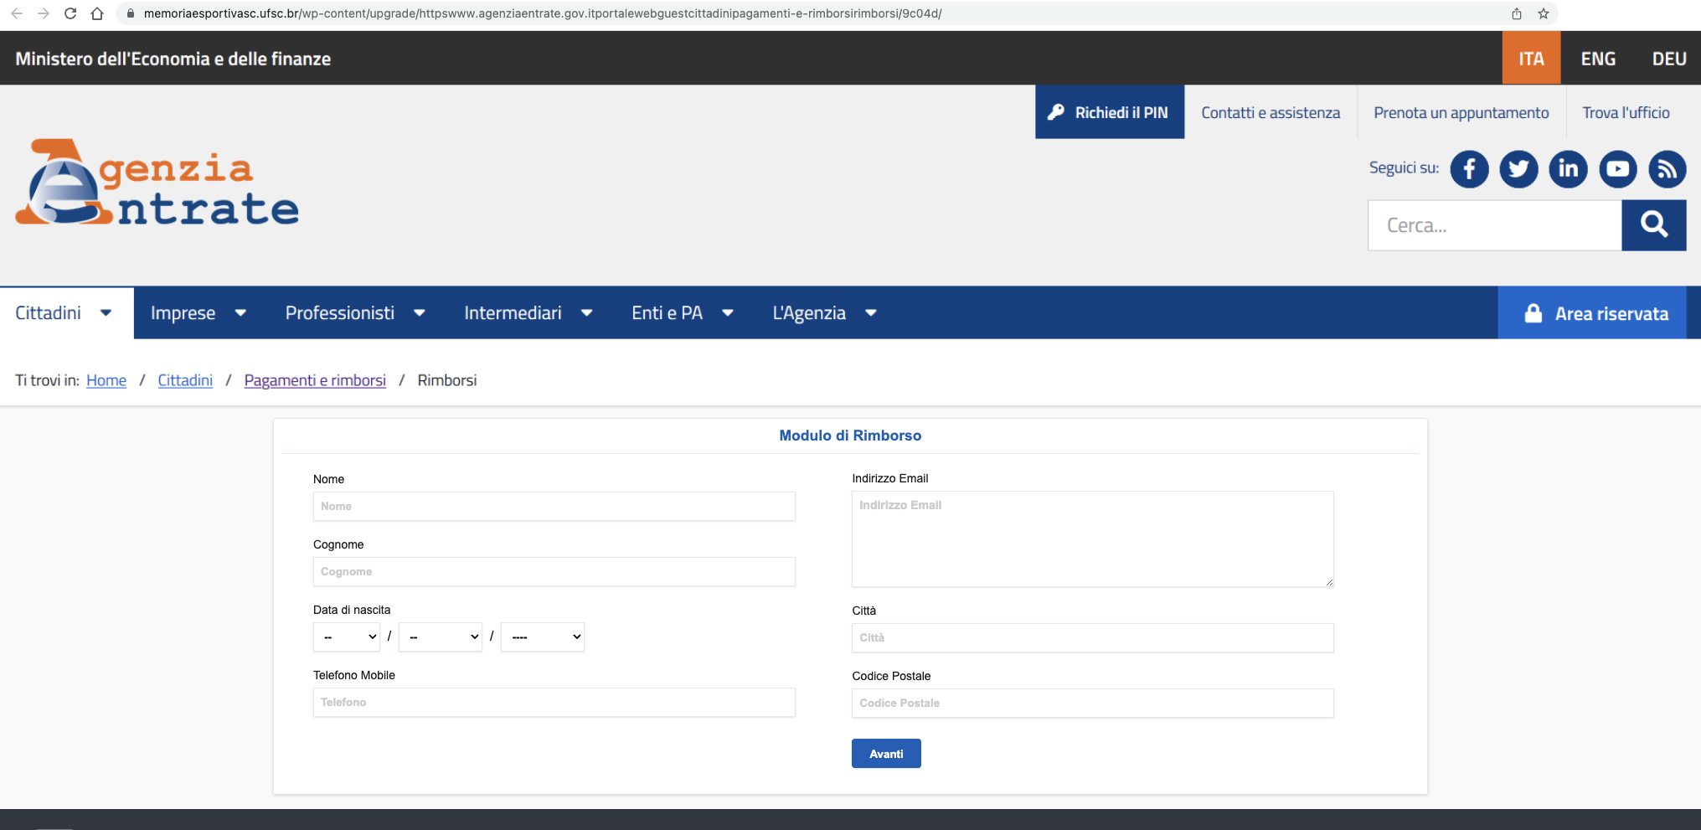This screenshot has height=830, width=1701.
Task: Open the RSS feed icon
Action: [x=1667, y=169]
